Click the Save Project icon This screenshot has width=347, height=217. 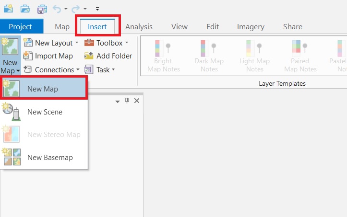pyautogui.click(x=42, y=9)
